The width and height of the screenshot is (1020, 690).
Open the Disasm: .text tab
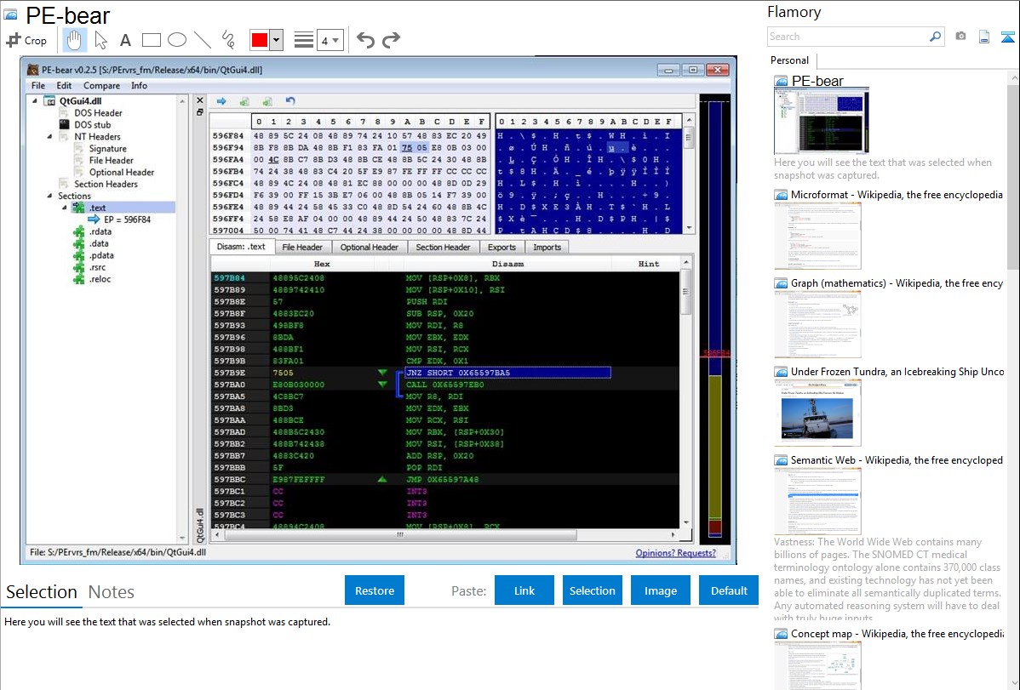pos(241,247)
